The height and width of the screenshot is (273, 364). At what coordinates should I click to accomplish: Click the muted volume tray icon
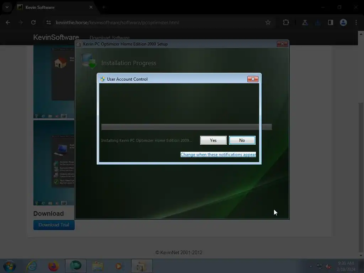coord(328,267)
